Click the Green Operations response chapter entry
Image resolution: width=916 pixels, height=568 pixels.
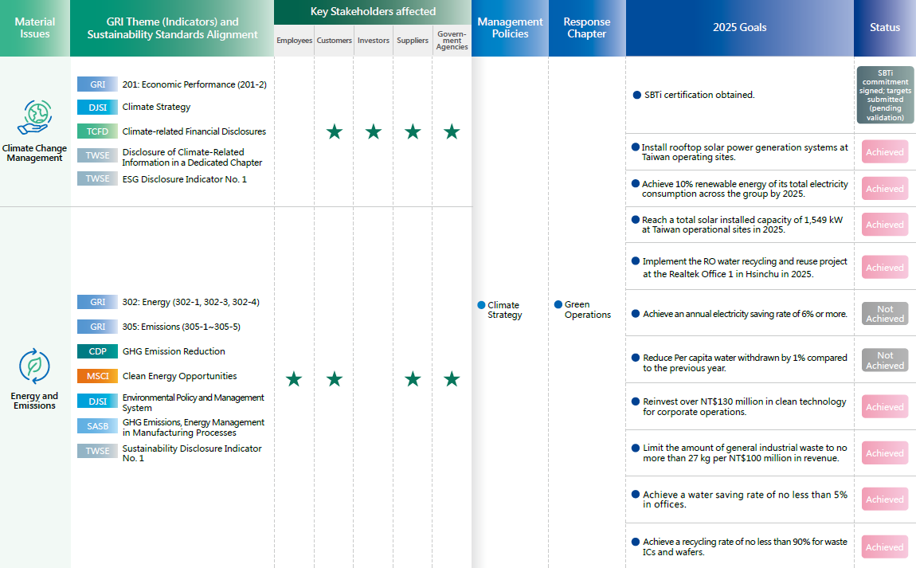click(x=582, y=310)
